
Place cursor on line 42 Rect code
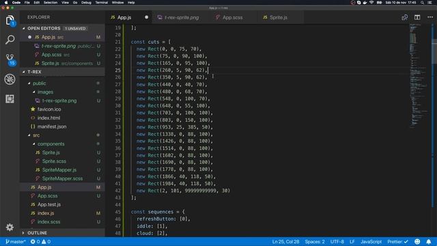pos(183,191)
